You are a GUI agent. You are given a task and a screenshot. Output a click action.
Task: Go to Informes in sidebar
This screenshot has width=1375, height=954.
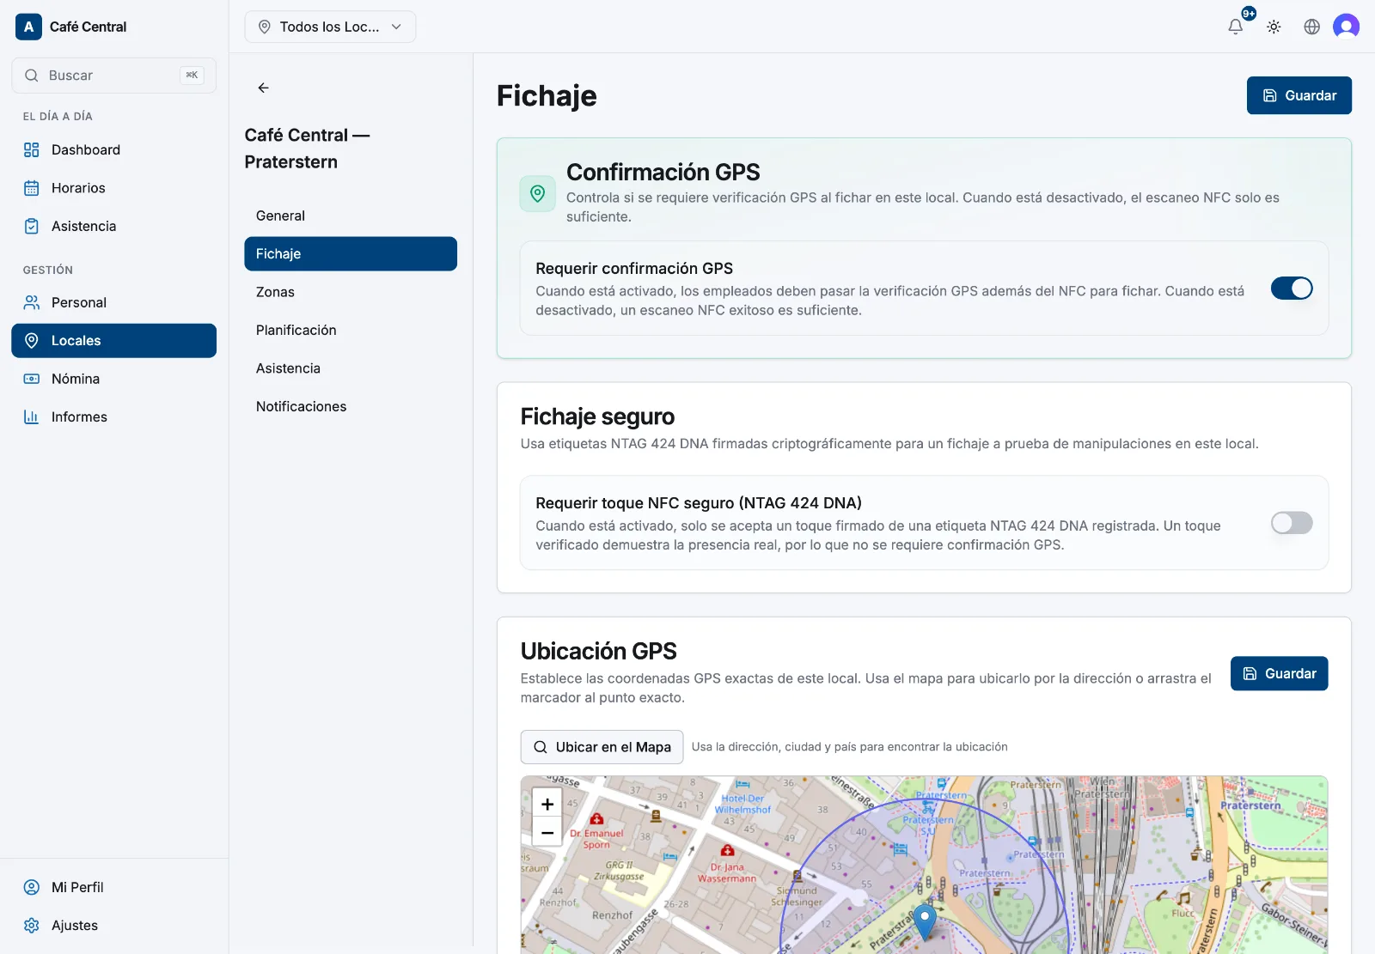point(113,416)
